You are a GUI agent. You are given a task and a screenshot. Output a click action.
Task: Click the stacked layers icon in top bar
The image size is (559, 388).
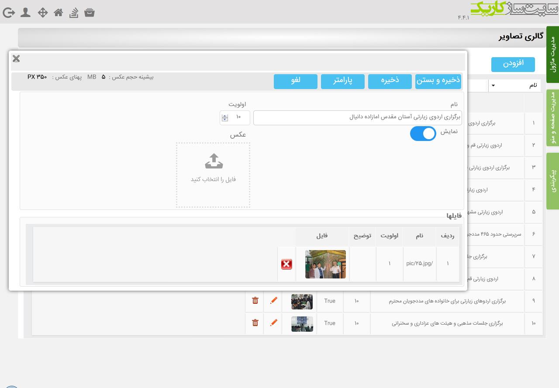74,13
